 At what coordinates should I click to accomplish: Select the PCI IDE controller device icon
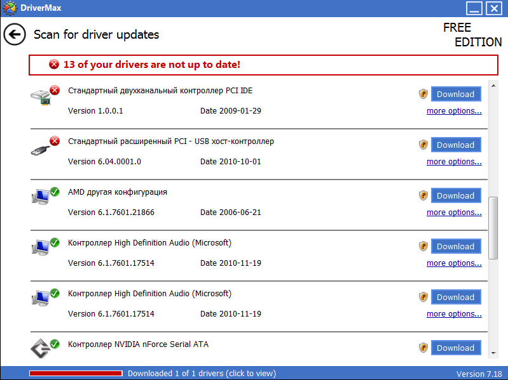click(x=41, y=97)
